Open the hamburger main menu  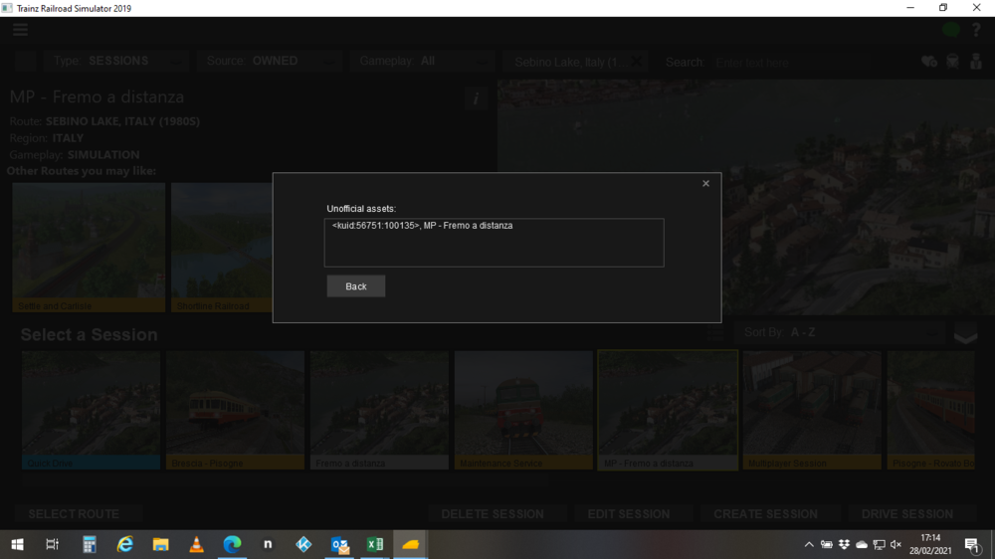(20, 29)
